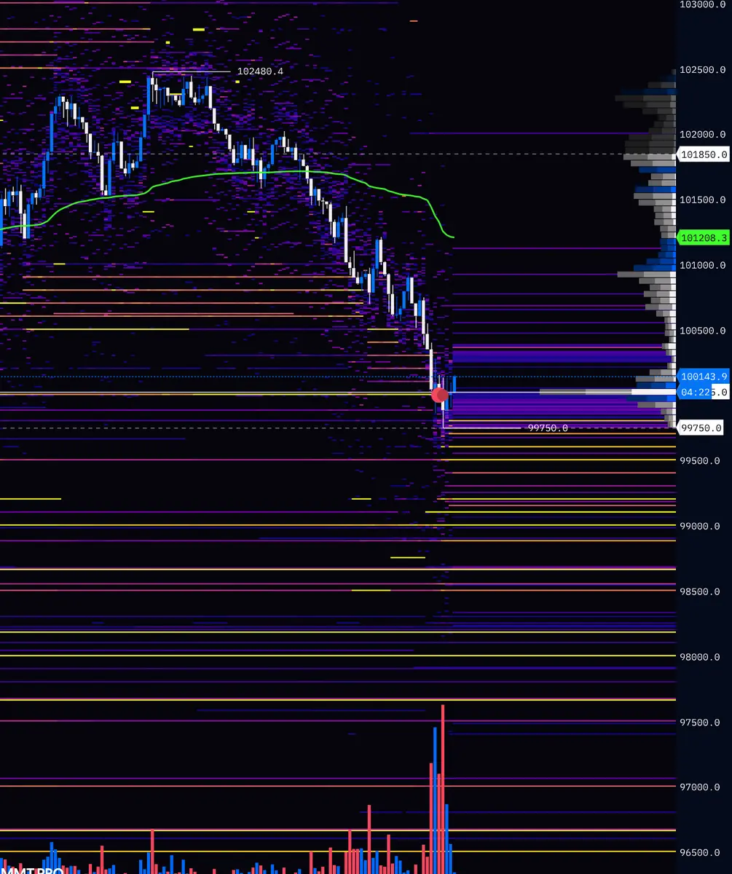
Task: Click the 100500.0 axis price label
Action: [x=702, y=331]
